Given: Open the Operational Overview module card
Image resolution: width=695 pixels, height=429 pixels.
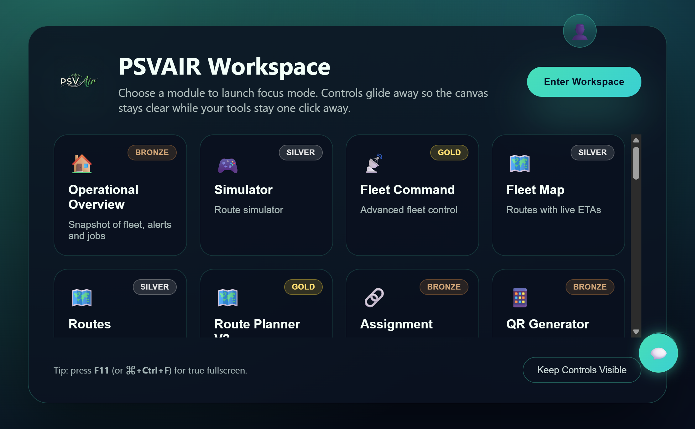Looking at the screenshot, I should pos(120,195).
